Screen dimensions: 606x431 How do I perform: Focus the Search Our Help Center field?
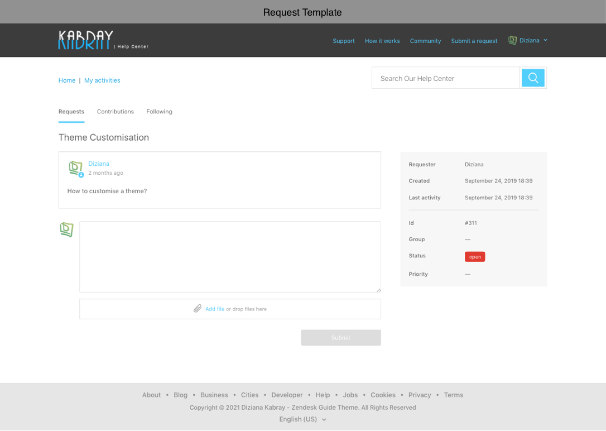445,78
